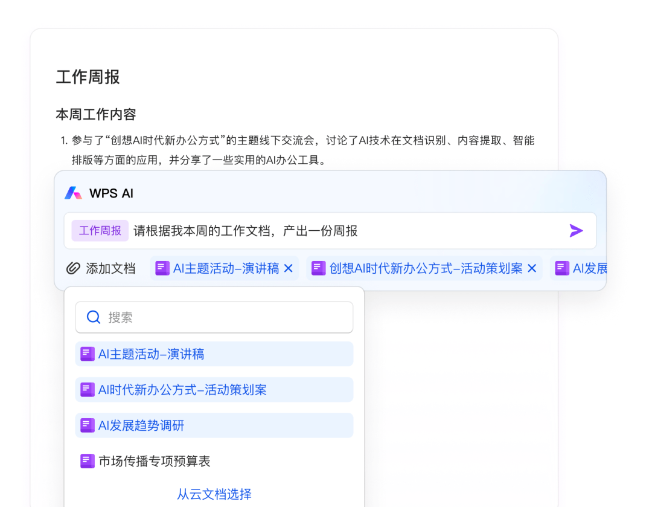
Task: Open 从云文档选择 to pick cloud documents
Action: tap(214, 494)
